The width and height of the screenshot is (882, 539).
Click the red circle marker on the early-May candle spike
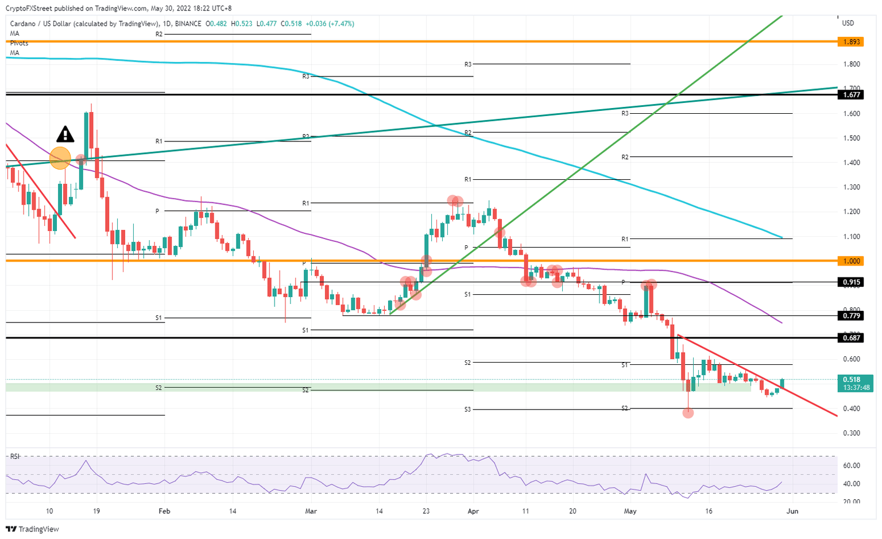(649, 284)
